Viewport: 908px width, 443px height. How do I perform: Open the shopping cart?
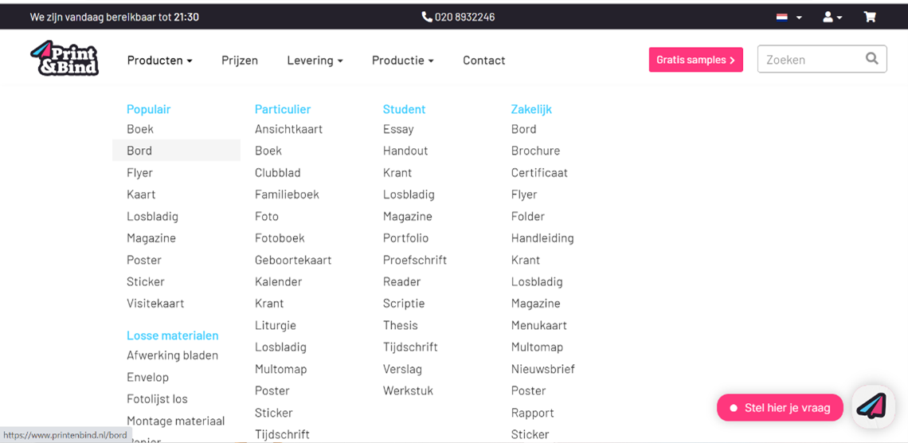coord(870,17)
